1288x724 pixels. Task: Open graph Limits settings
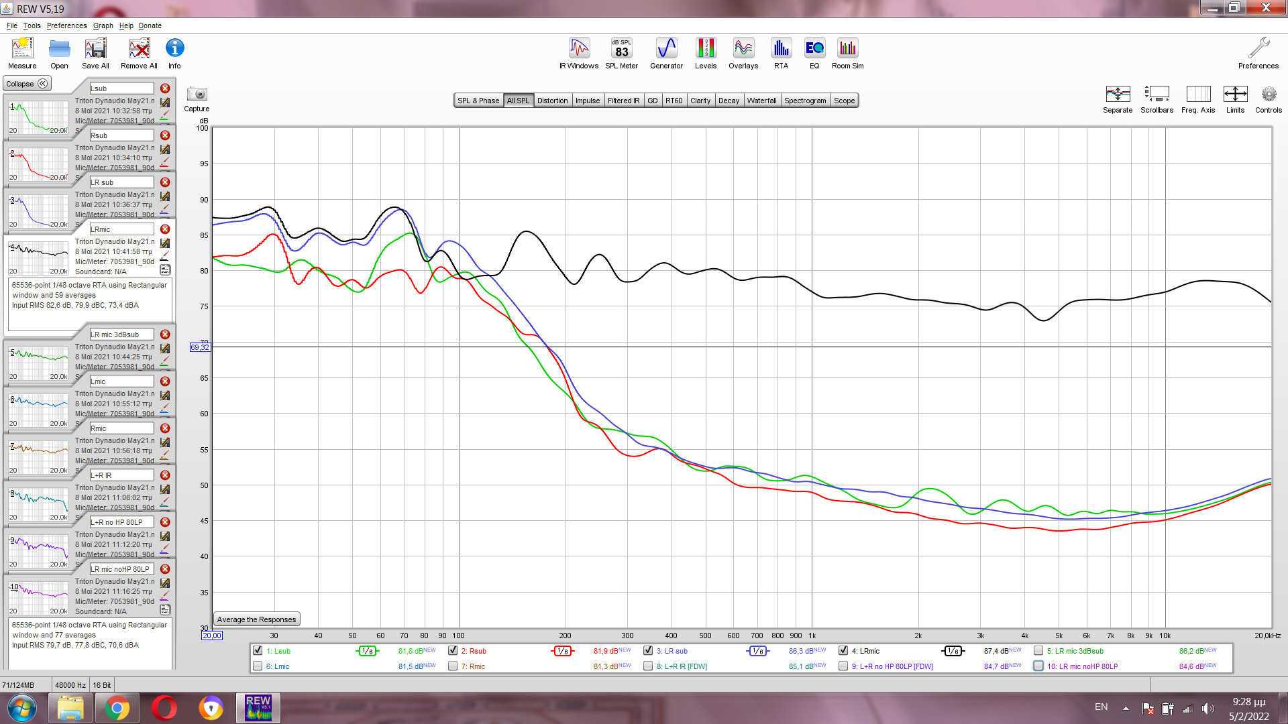(1235, 99)
